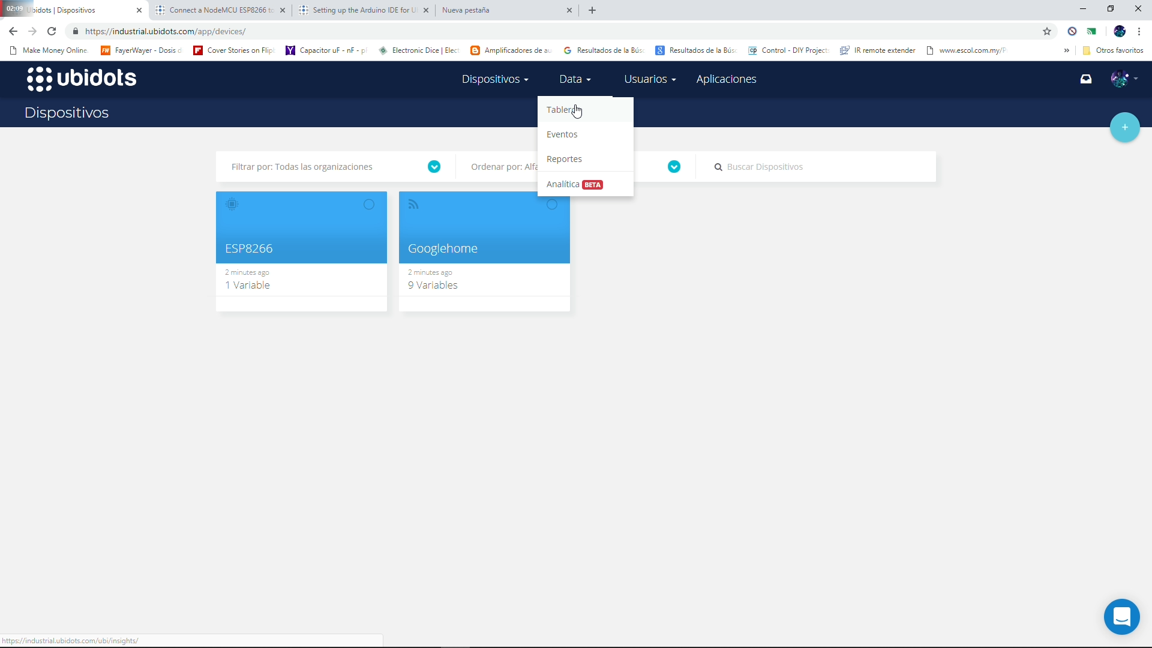Click the user avatar profile icon
The height and width of the screenshot is (648, 1152).
(1120, 79)
